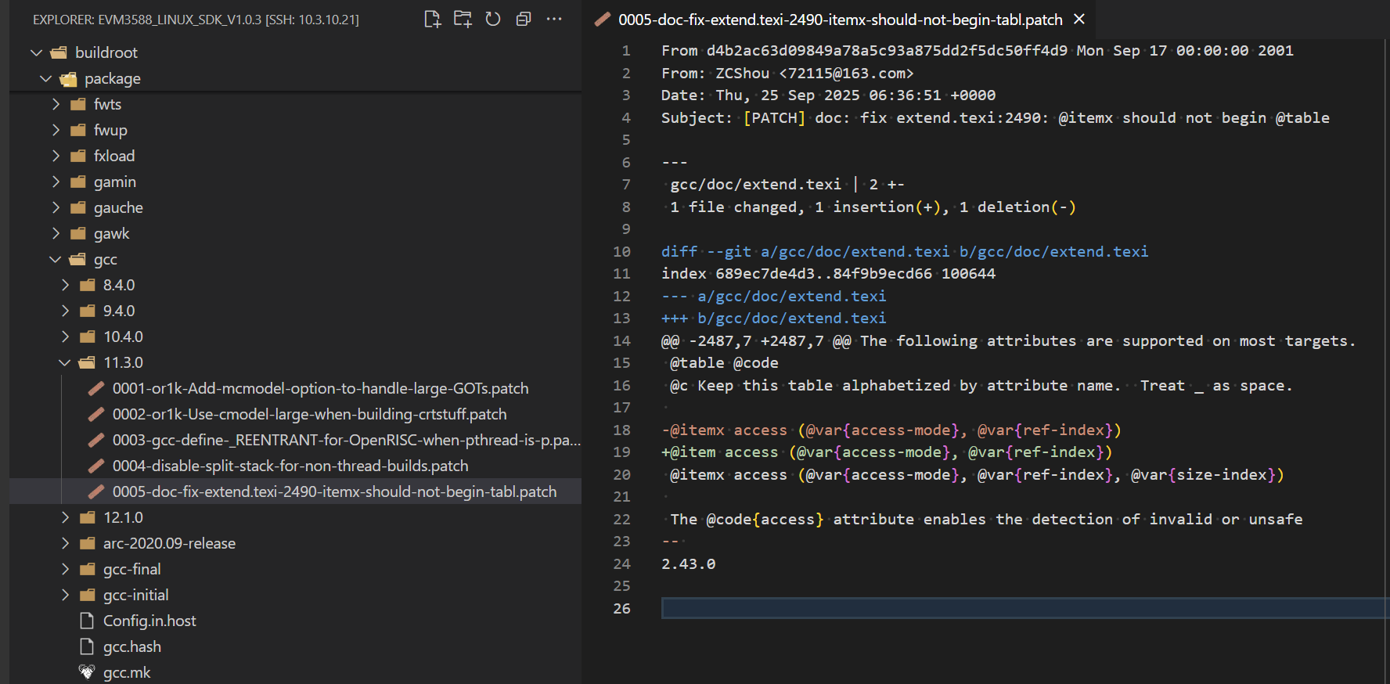Click the New File icon in Explorer
The height and width of the screenshot is (684, 1390).
pyautogui.click(x=432, y=20)
